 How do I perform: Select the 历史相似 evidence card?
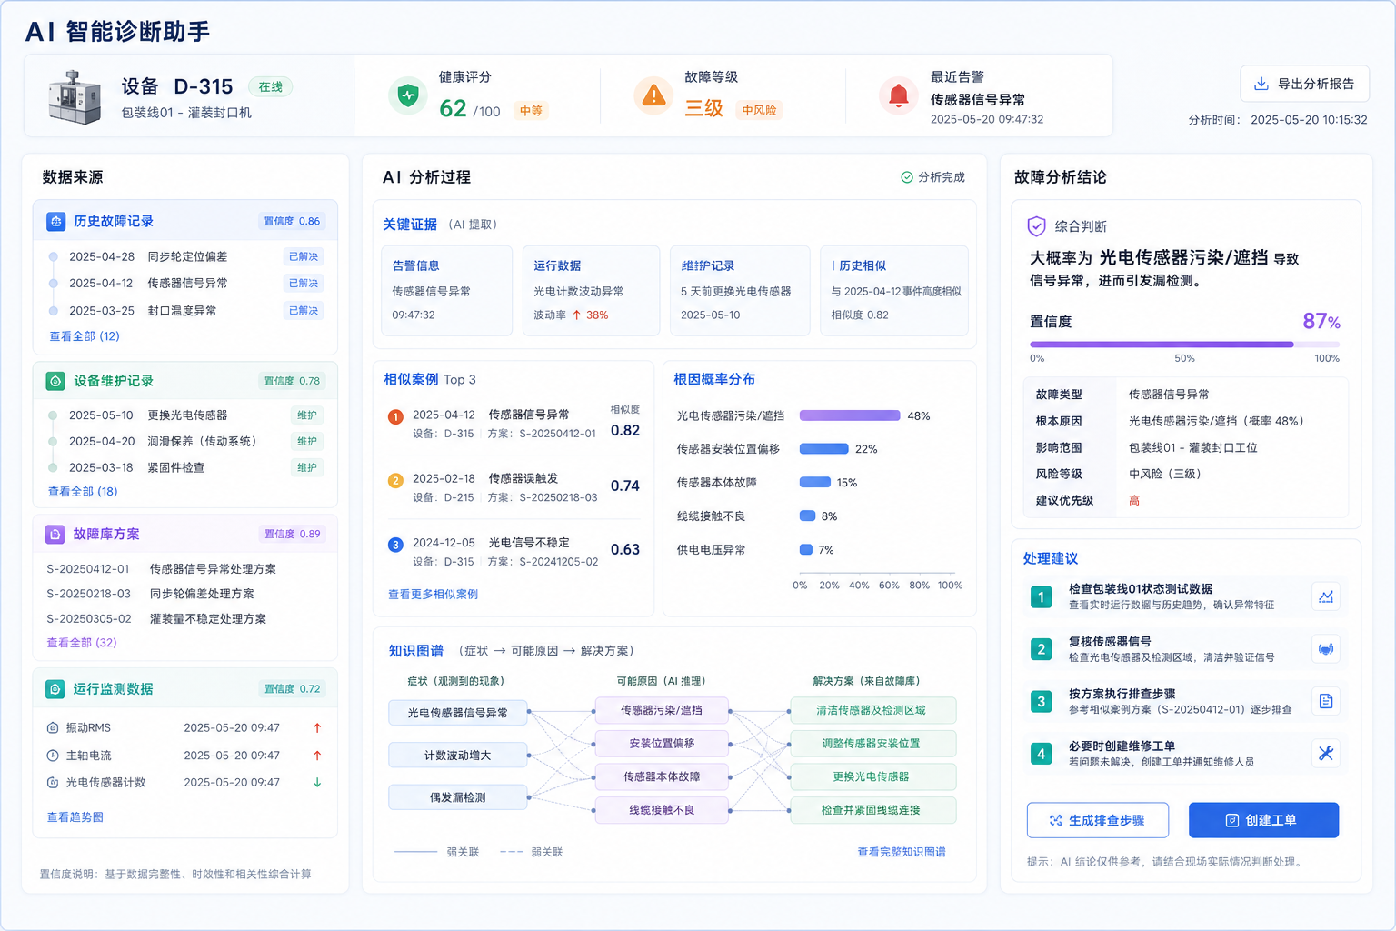(894, 291)
